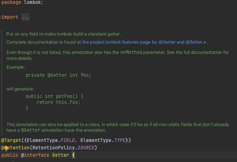
Task: Click the onMethod parameter in documentation
Action: [131, 52]
